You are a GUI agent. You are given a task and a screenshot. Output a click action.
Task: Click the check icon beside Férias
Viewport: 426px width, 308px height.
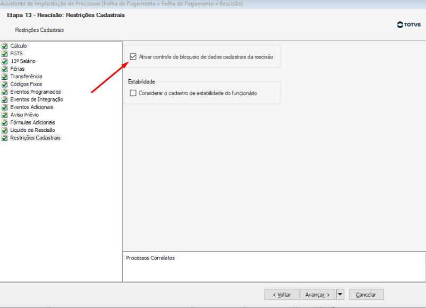[x=4, y=69]
